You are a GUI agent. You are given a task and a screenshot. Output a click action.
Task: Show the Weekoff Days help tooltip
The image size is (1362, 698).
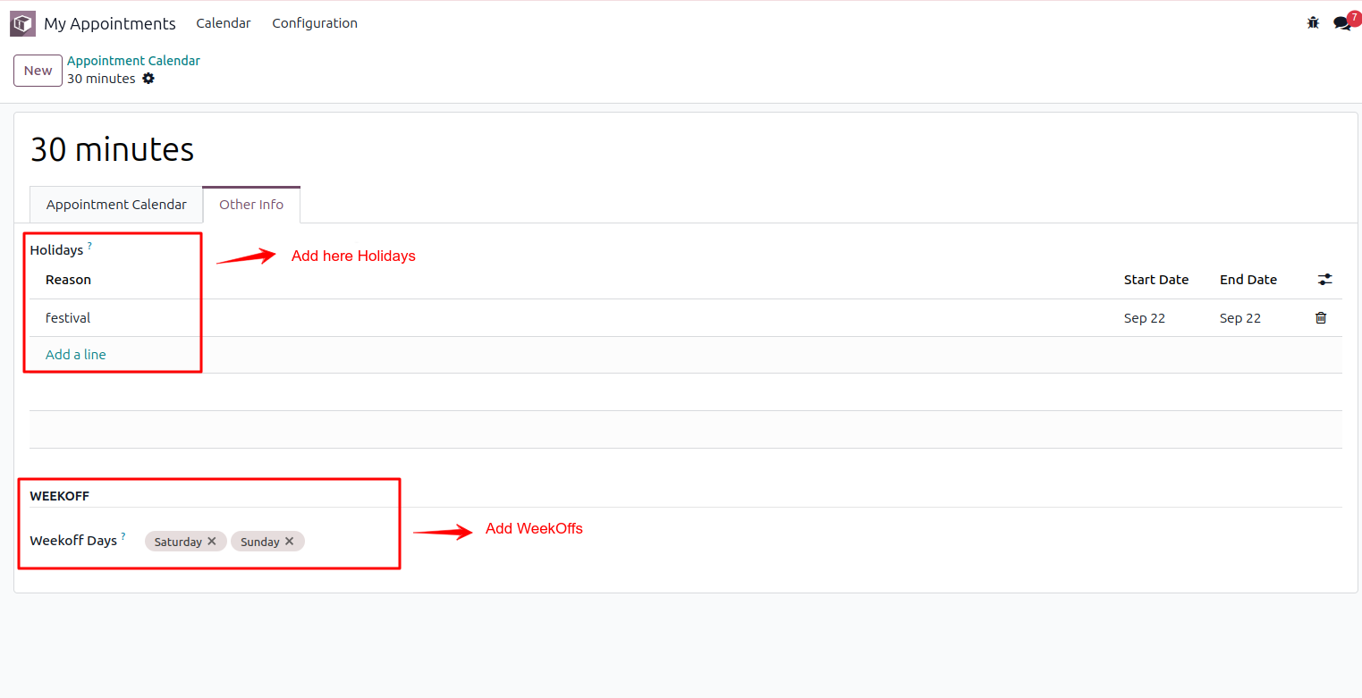(123, 536)
